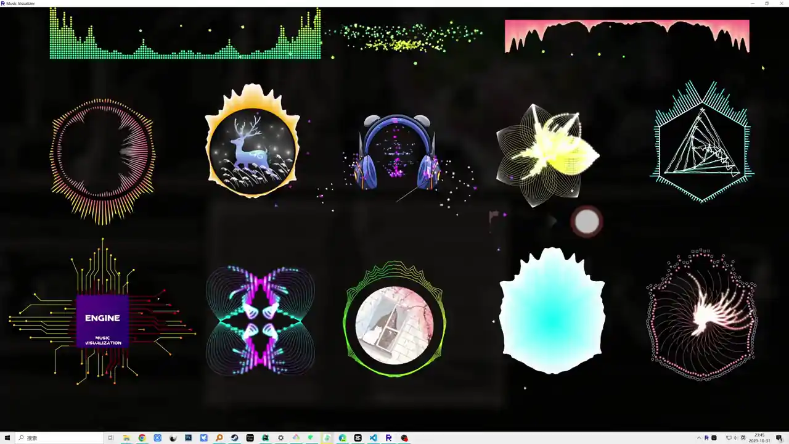Select the green spectrum bars visualizer
The image size is (789, 444).
click(x=185, y=33)
